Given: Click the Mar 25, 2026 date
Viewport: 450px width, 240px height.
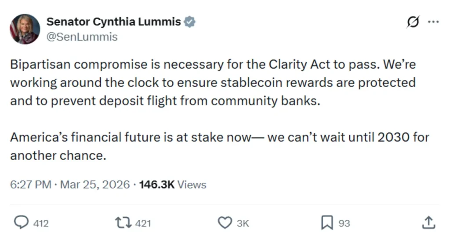Looking at the screenshot, I should (x=95, y=185).
